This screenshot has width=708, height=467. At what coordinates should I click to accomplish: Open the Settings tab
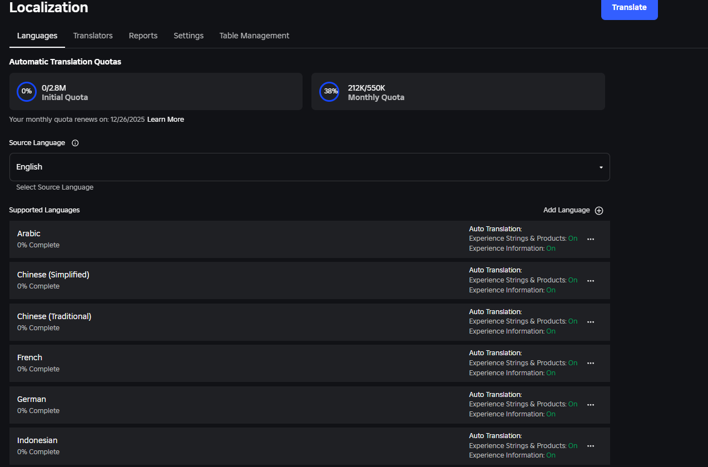[x=189, y=36]
